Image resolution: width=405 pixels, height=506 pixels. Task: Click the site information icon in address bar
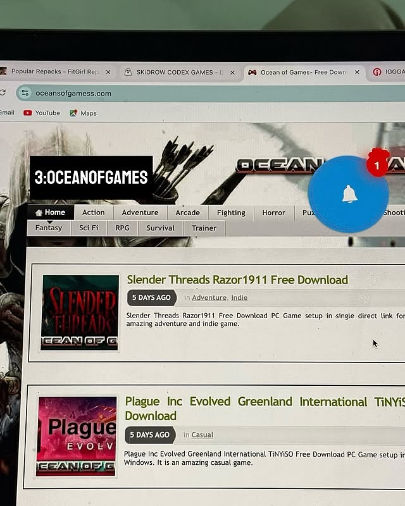25,93
